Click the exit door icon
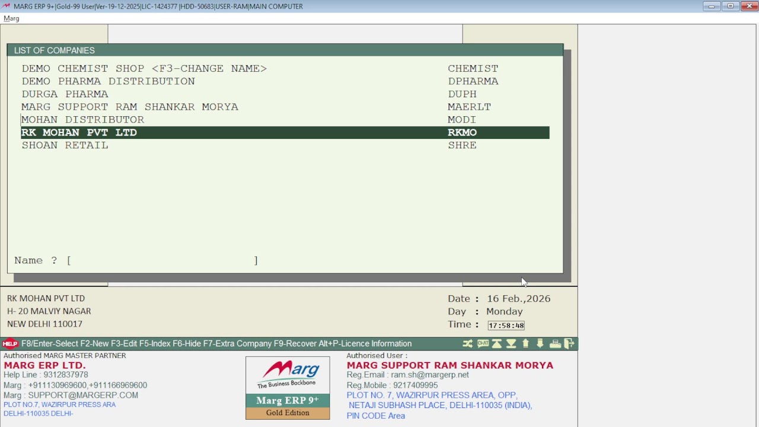The width and height of the screenshot is (759, 427). [569, 343]
